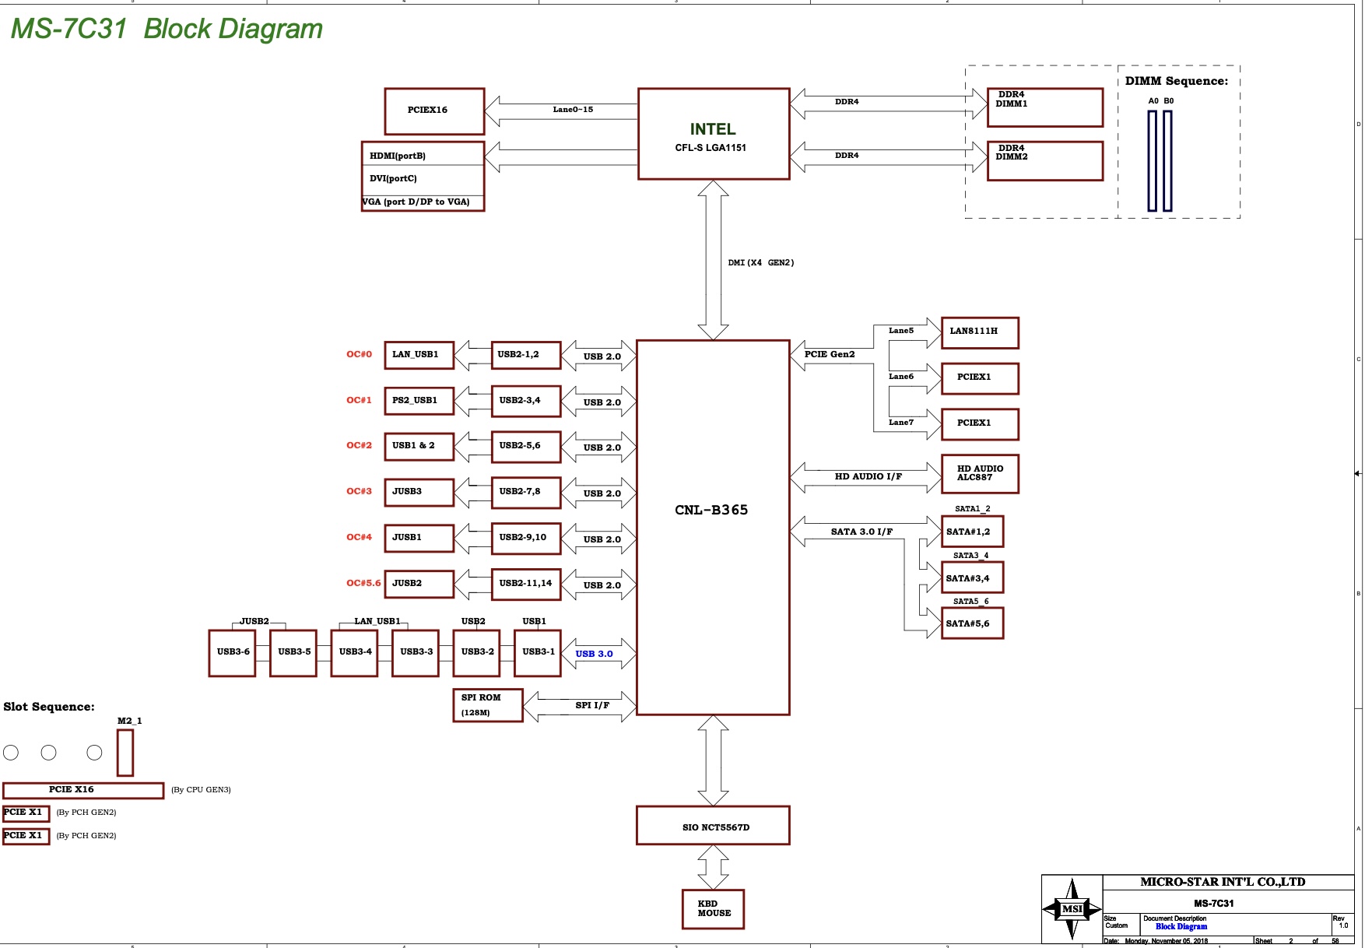Click the A0 DIMM slot bar
This screenshot has width=1365, height=948.
coord(1152,160)
